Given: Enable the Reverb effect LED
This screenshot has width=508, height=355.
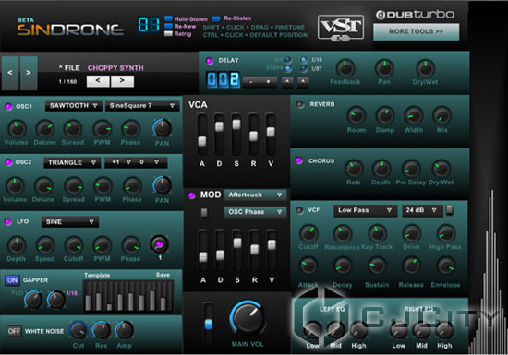Looking at the screenshot, I should [x=300, y=104].
